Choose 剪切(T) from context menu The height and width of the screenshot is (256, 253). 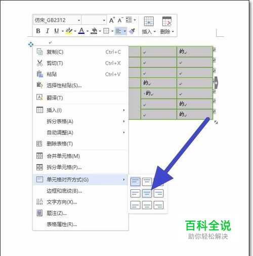(80, 63)
